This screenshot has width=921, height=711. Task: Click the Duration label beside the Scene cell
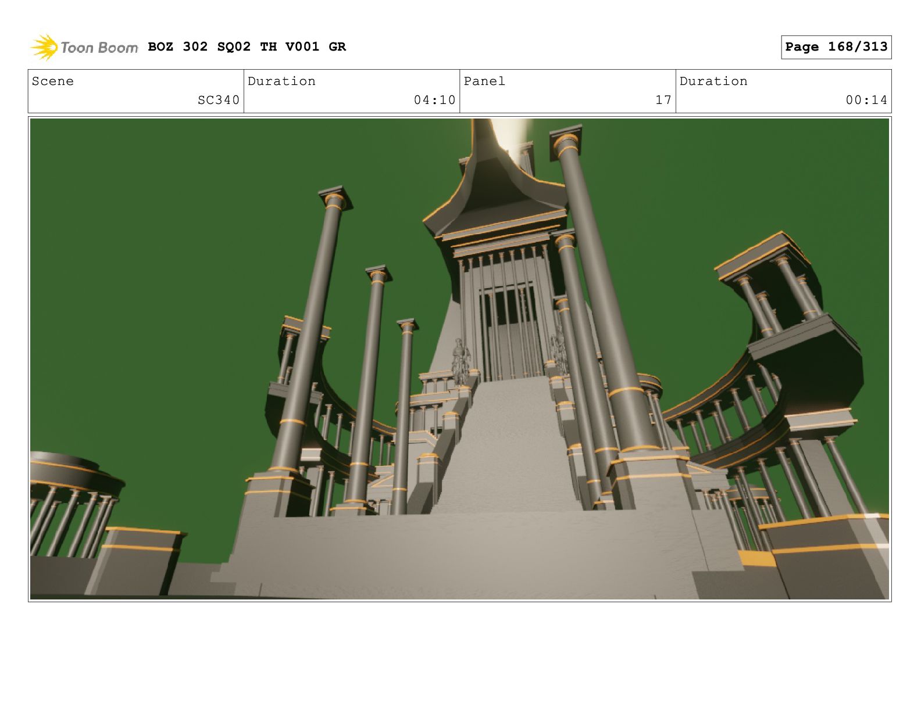pyautogui.click(x=281, y=81)
